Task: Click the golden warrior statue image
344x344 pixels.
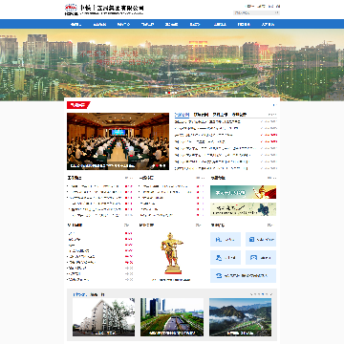Action: tap(172, 253)
